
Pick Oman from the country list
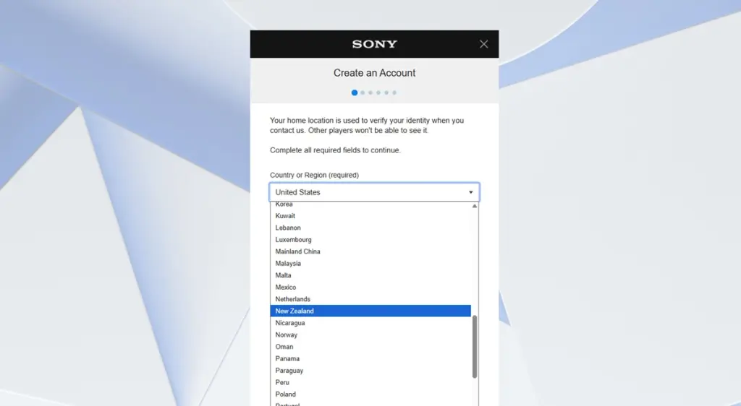pyautogui.click(x=370, y=347)
